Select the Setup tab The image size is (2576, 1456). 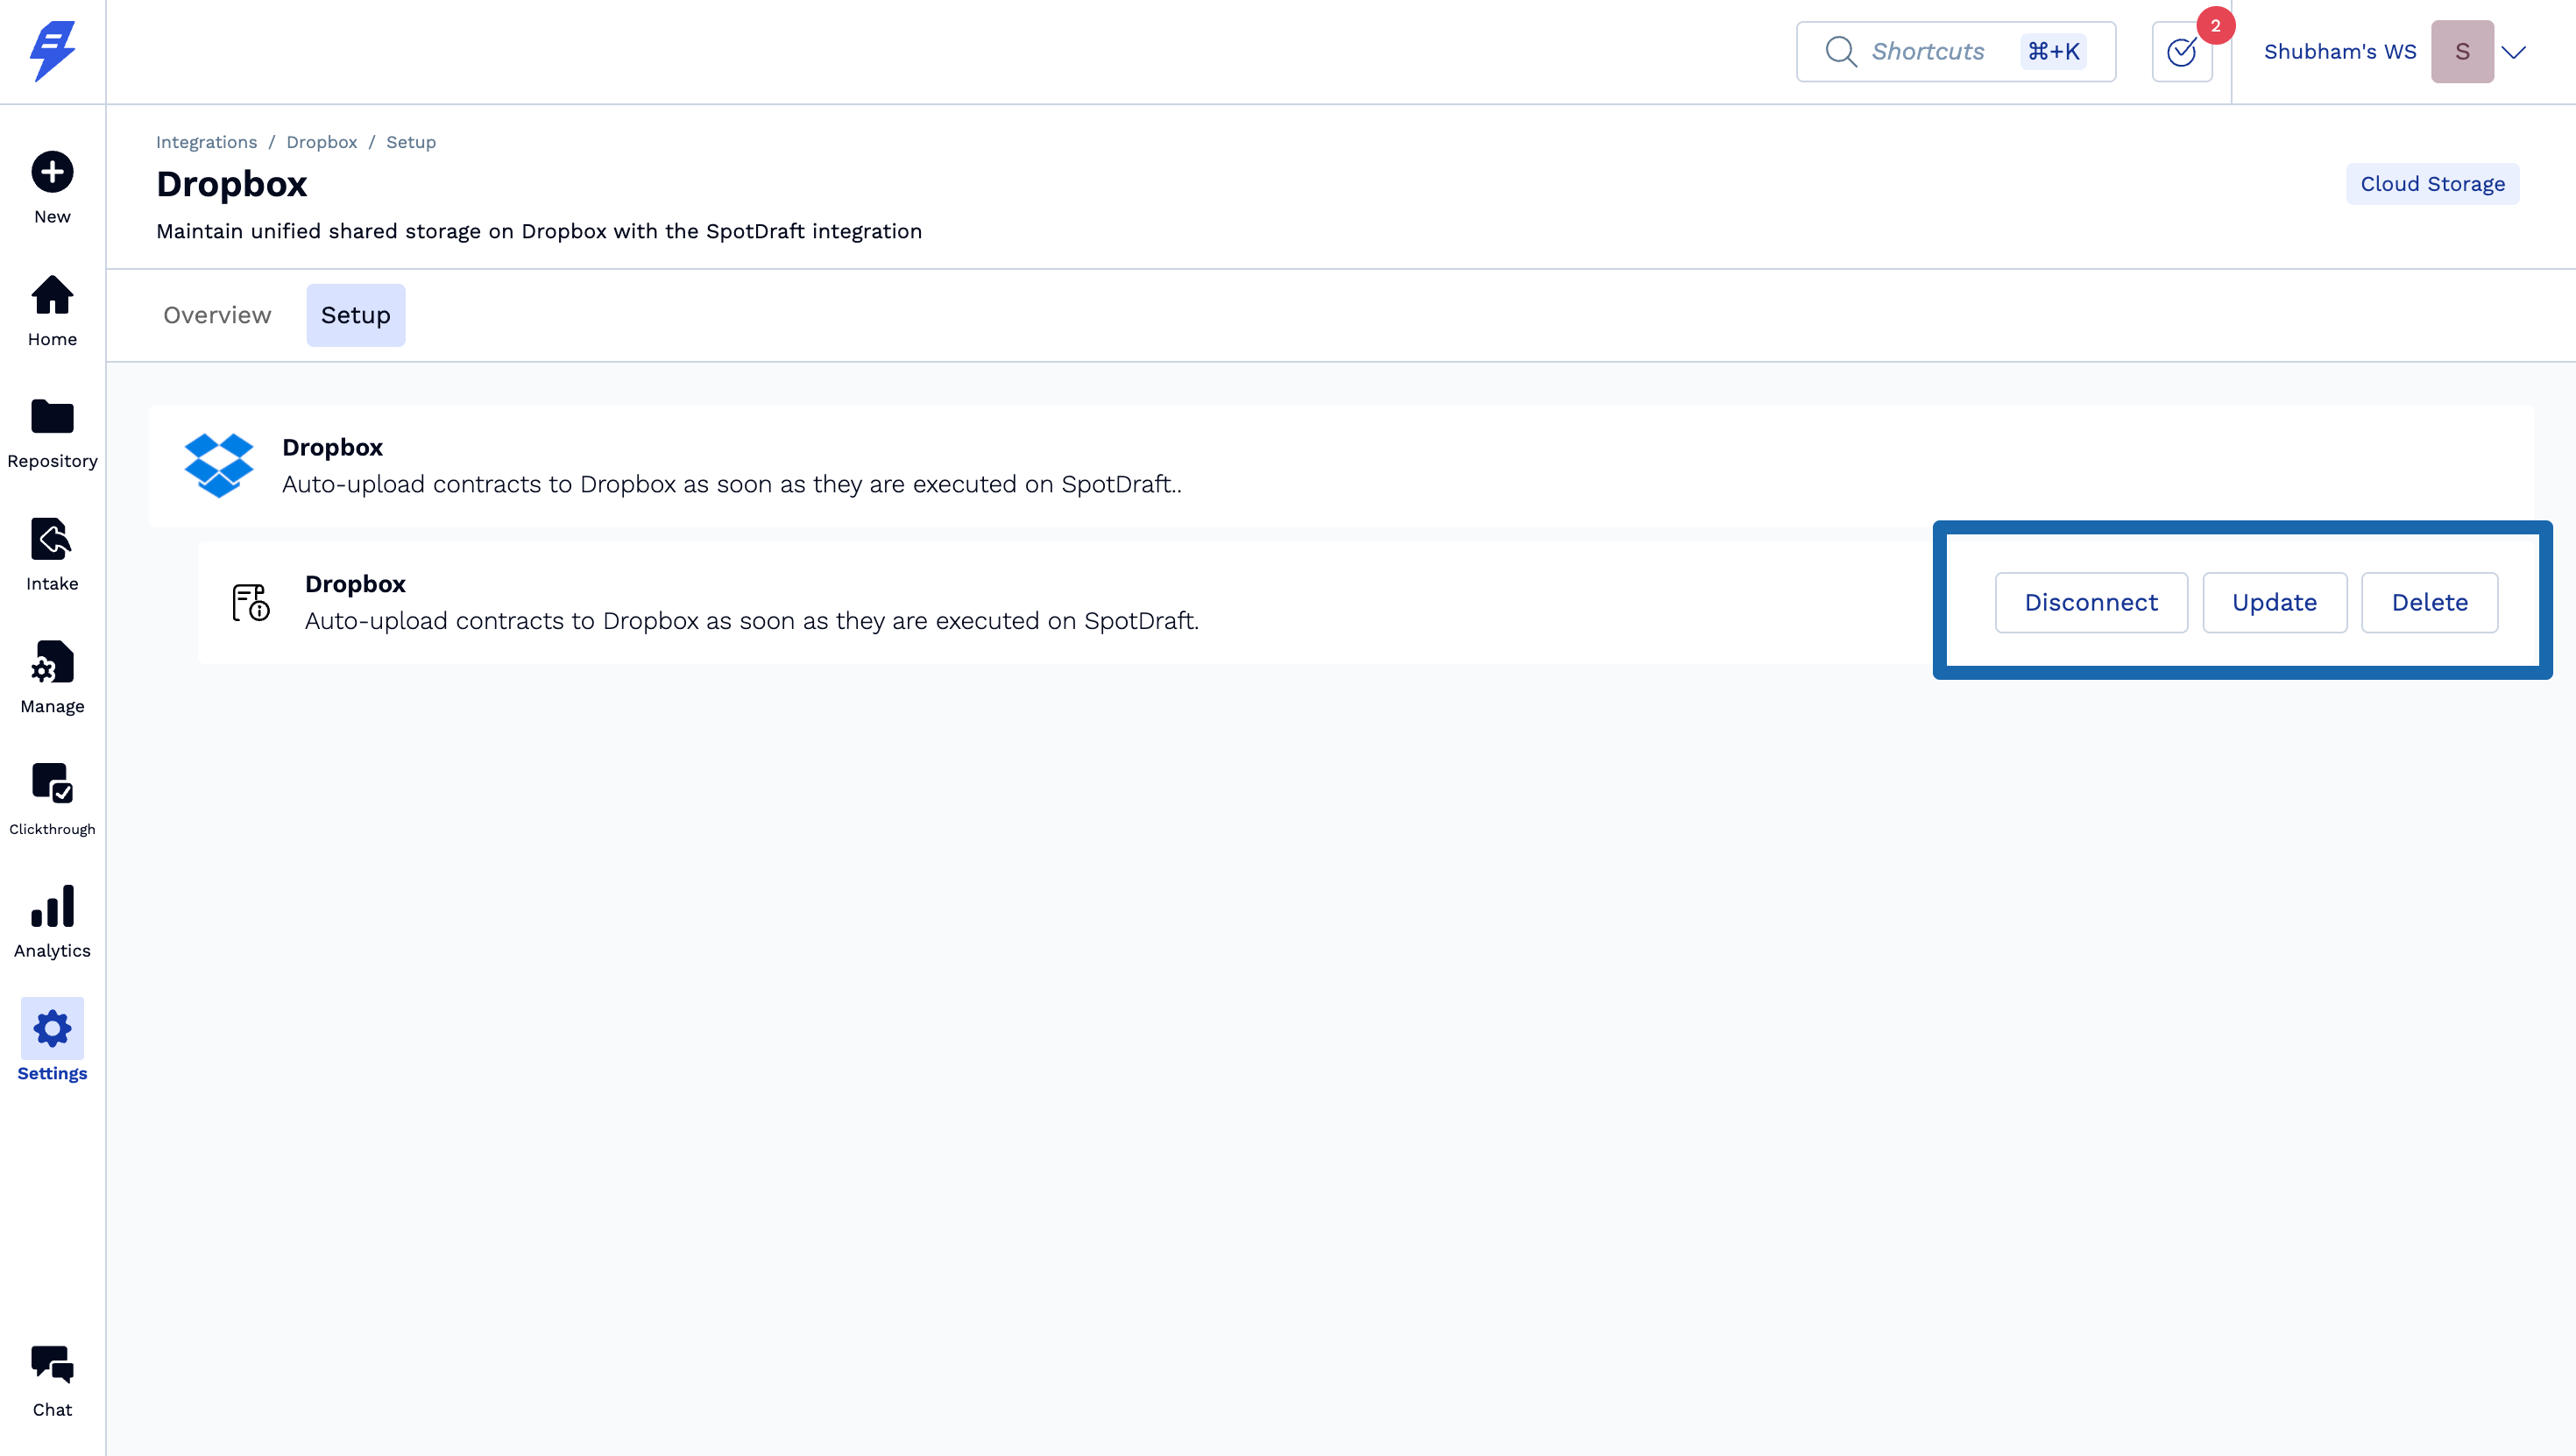[x=355, y=315]
